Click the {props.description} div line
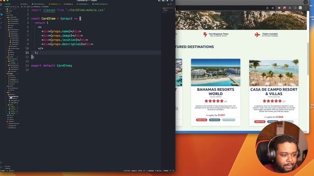Screen dimensions: 314x176 (x=67, y=44)
